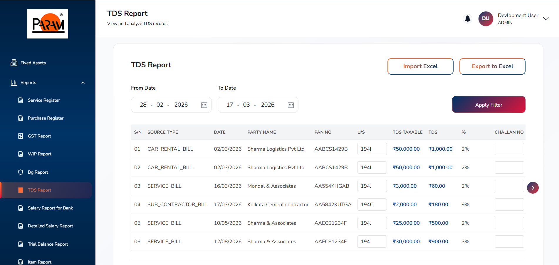Image resolution: width=559 pixels, height=265 pixels.
Task: Click the Import Excel button
Action: 420,66
